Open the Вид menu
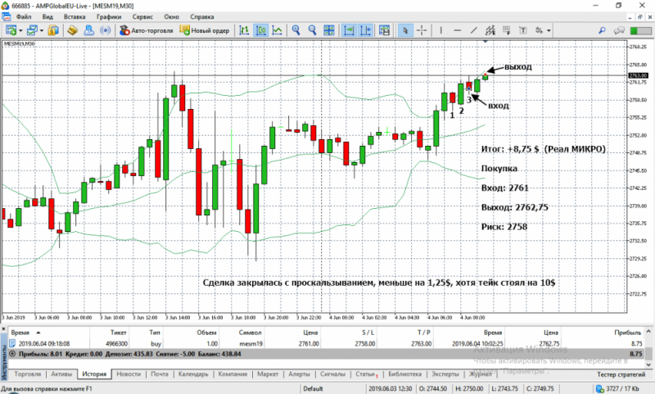 click(47, 16)
